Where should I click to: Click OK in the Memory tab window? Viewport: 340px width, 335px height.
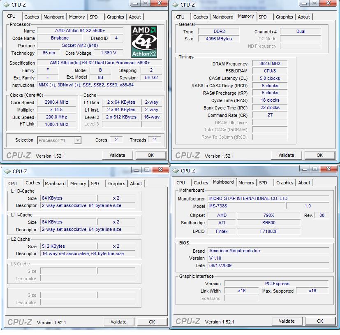(x=319, y=155)
